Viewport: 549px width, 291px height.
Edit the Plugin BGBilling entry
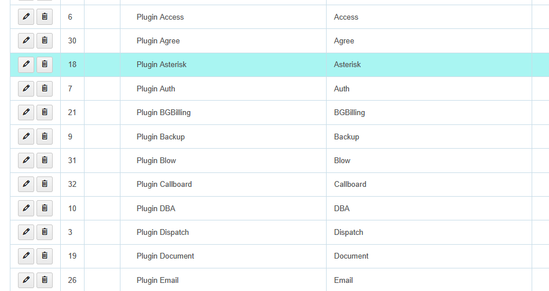[x=26, y=112]
